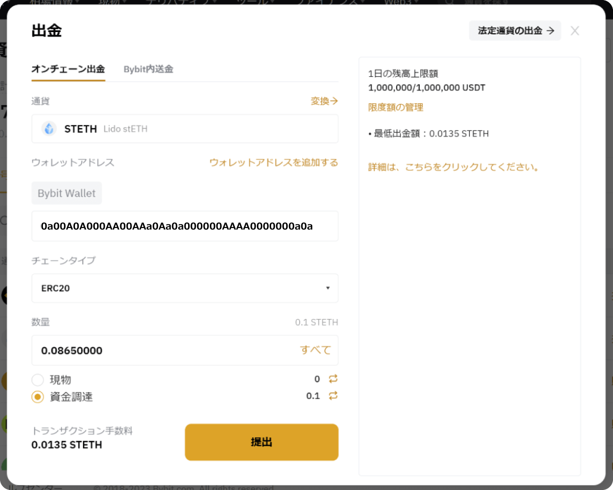Click the 詳細は、こちらをクリックしてください link
This screenshot has width=613, height=490.
point(454,167)
